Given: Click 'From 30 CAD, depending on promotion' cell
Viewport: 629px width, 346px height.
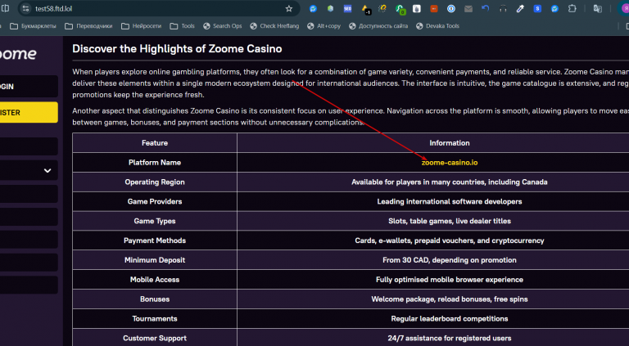Looking at the screenshot, I should tap(433, 260).
